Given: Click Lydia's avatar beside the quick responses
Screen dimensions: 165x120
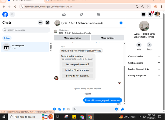Looking at the screenshot, I should pyautogui.click(x=56, y=78).
